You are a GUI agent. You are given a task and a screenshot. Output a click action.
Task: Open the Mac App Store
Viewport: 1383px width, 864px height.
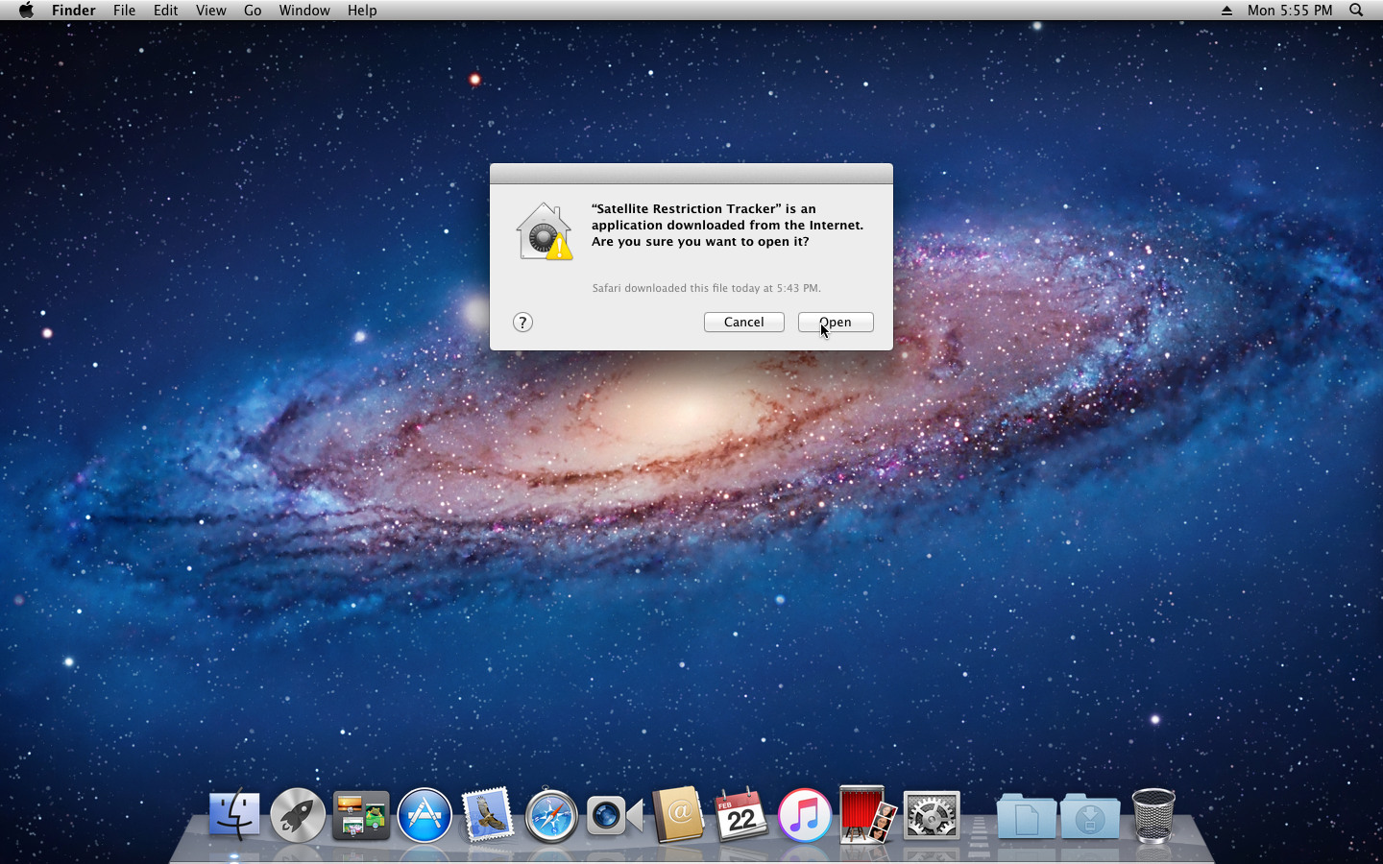point(424,815)
